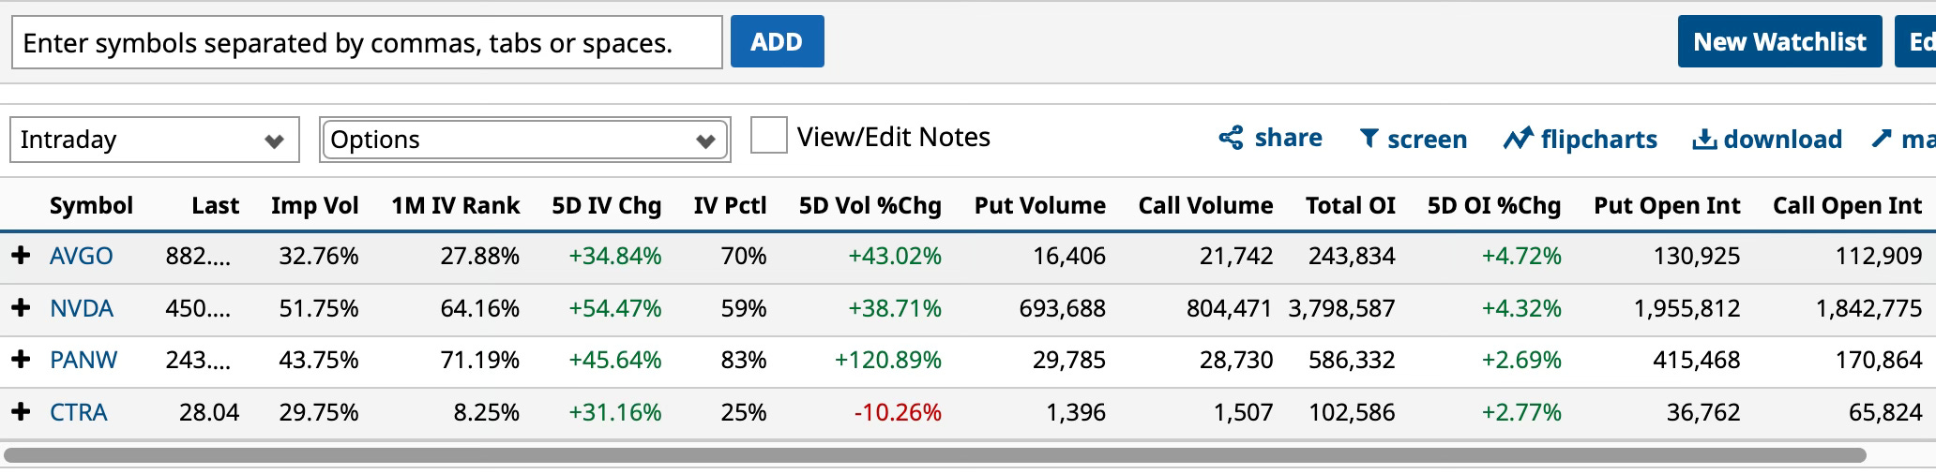
Task: Focus the enter symbols input field
Action: [367, 42]
